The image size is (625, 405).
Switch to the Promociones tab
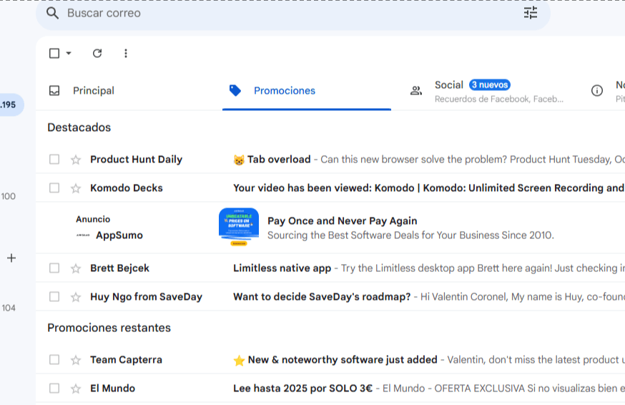307,91
